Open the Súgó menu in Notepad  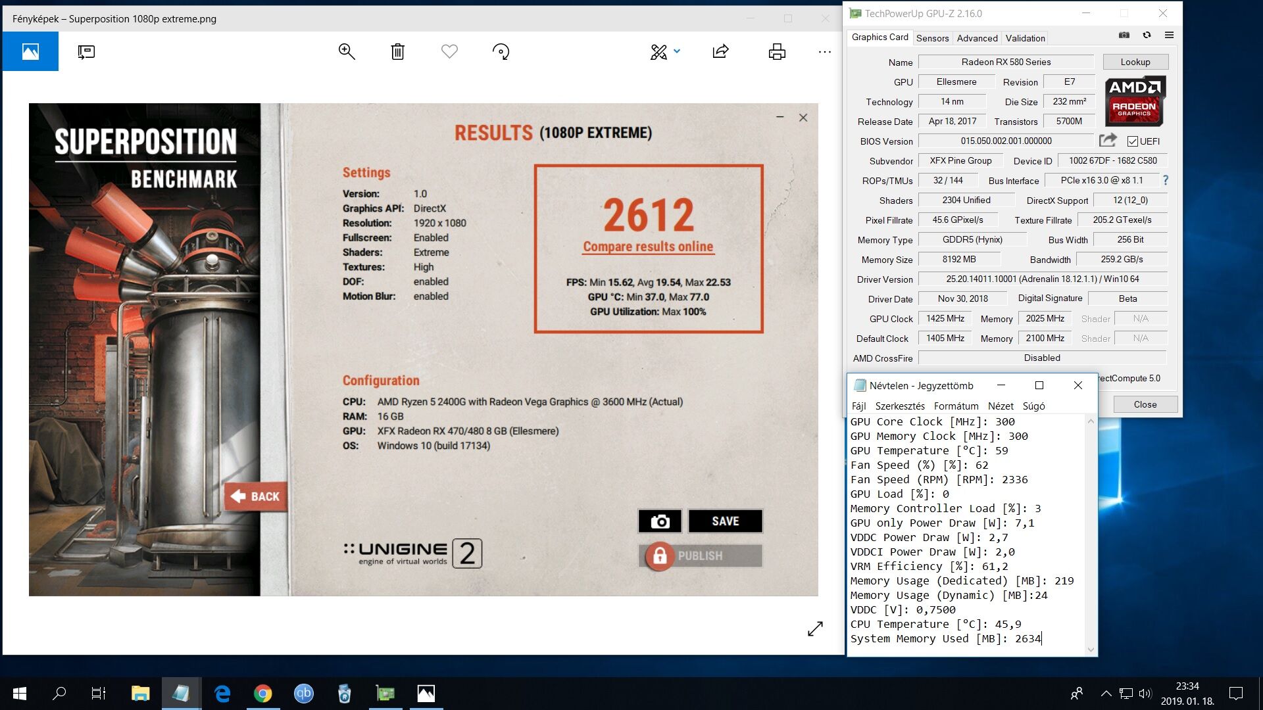(x=1033, y=406)
